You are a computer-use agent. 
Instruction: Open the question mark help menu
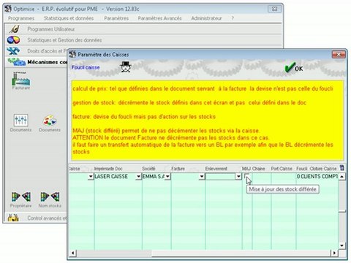tap(233, 18)
